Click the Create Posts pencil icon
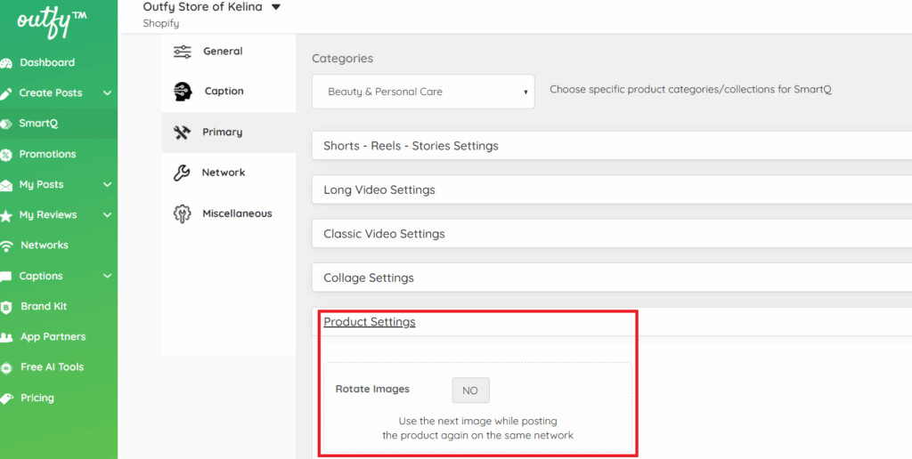The width and height of the screenshot is (912, 459). tap(6, 93)
